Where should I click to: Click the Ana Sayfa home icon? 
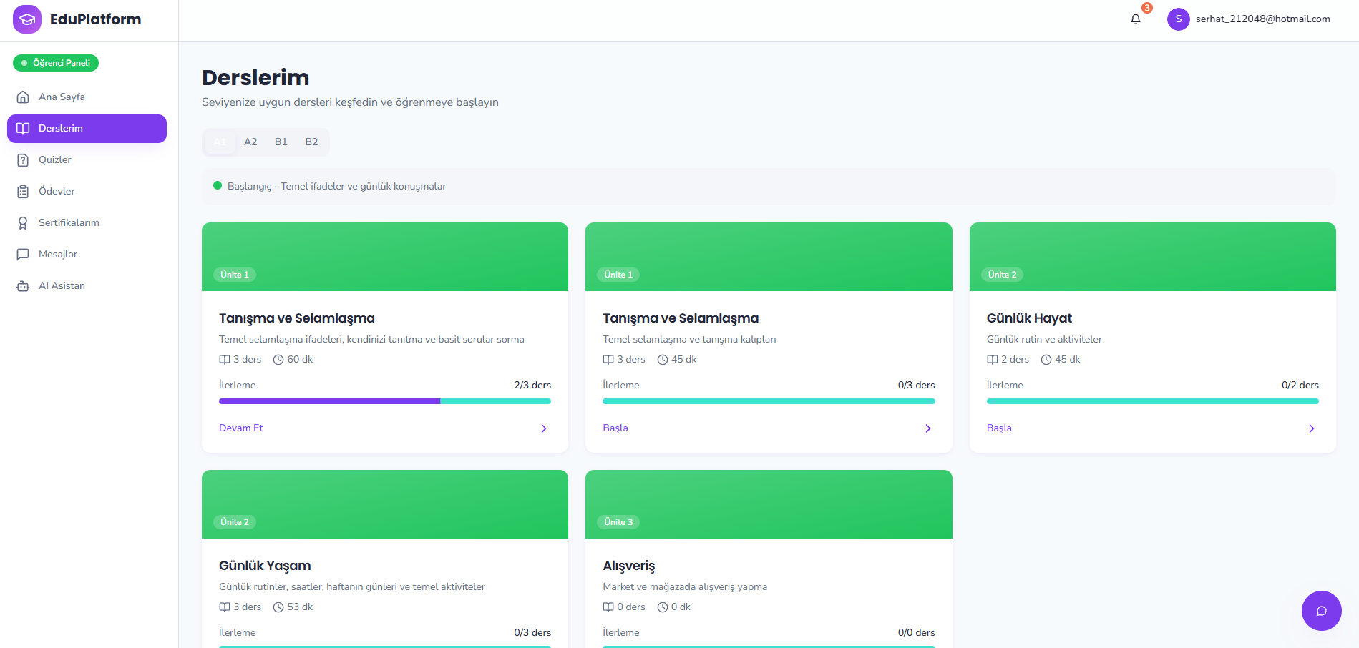23,97
